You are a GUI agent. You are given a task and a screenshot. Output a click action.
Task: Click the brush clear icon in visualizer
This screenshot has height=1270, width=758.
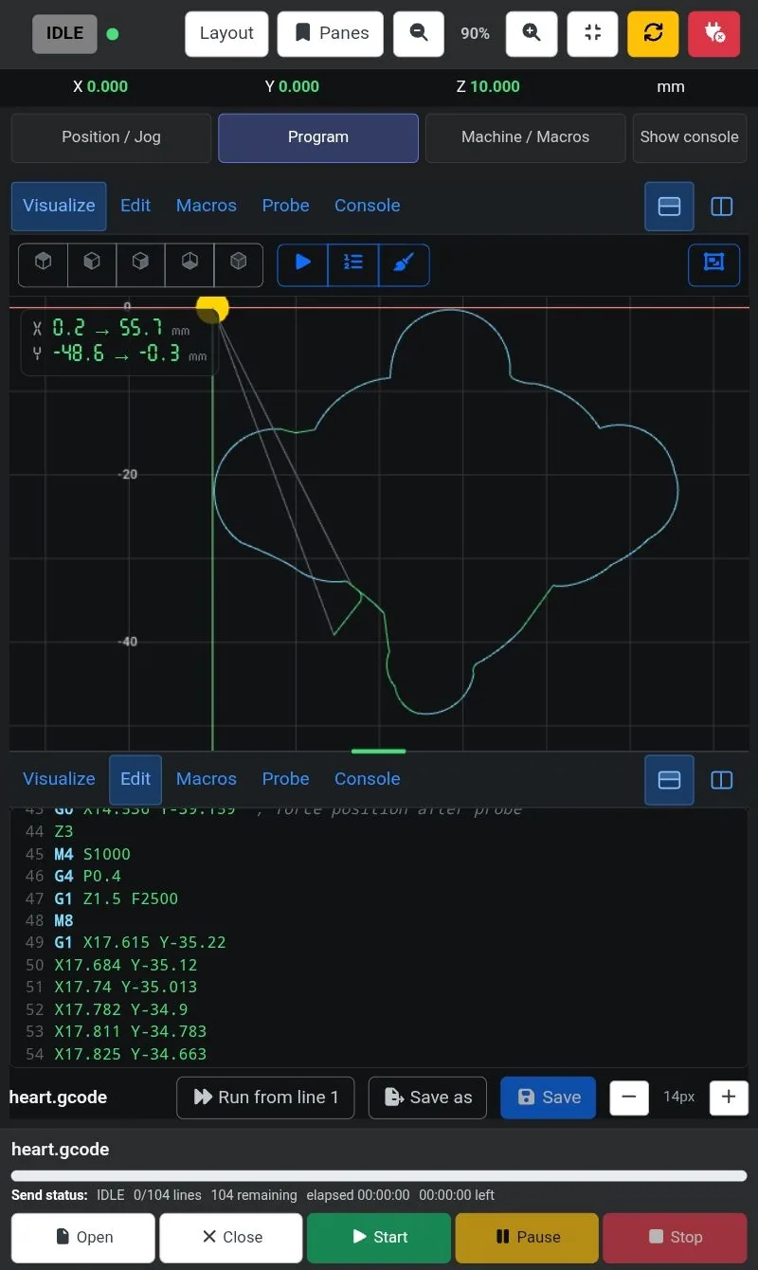pyautogui.click(x=404, y=264)
